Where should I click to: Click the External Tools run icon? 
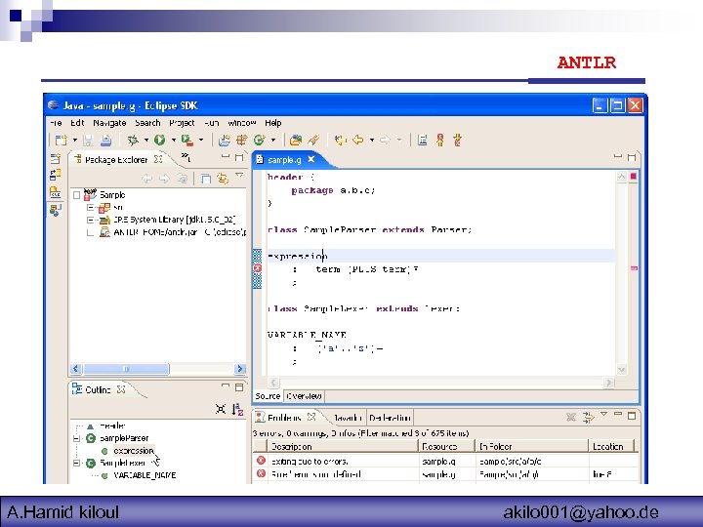coord(187,141)
